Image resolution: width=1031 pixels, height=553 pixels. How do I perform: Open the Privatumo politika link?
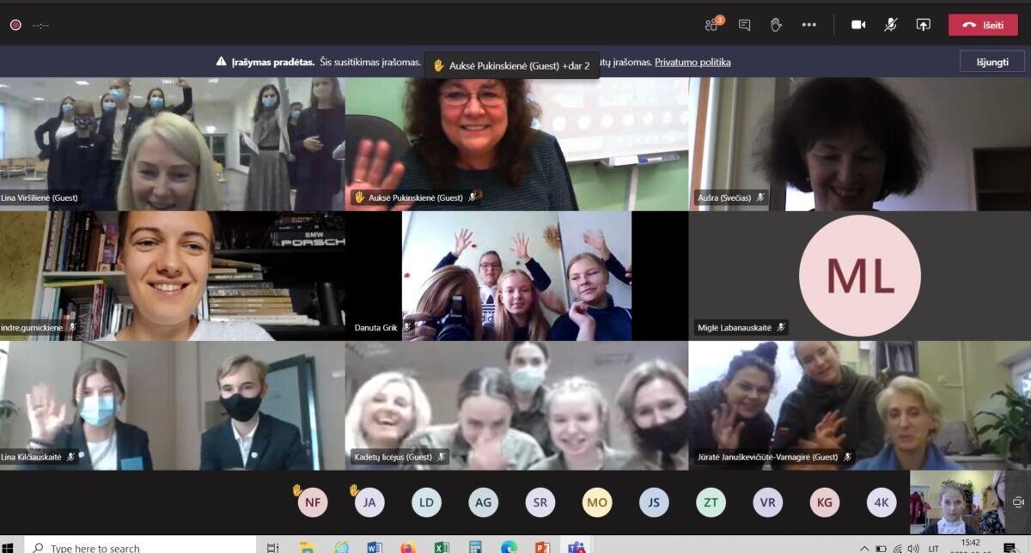[x=692, y=62]
